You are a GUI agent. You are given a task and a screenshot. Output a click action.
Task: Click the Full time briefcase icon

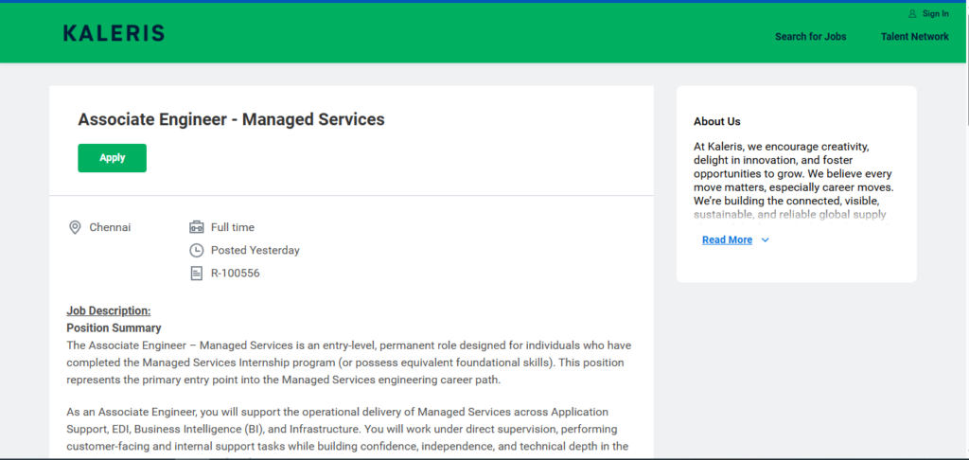(x=197, y=227)
